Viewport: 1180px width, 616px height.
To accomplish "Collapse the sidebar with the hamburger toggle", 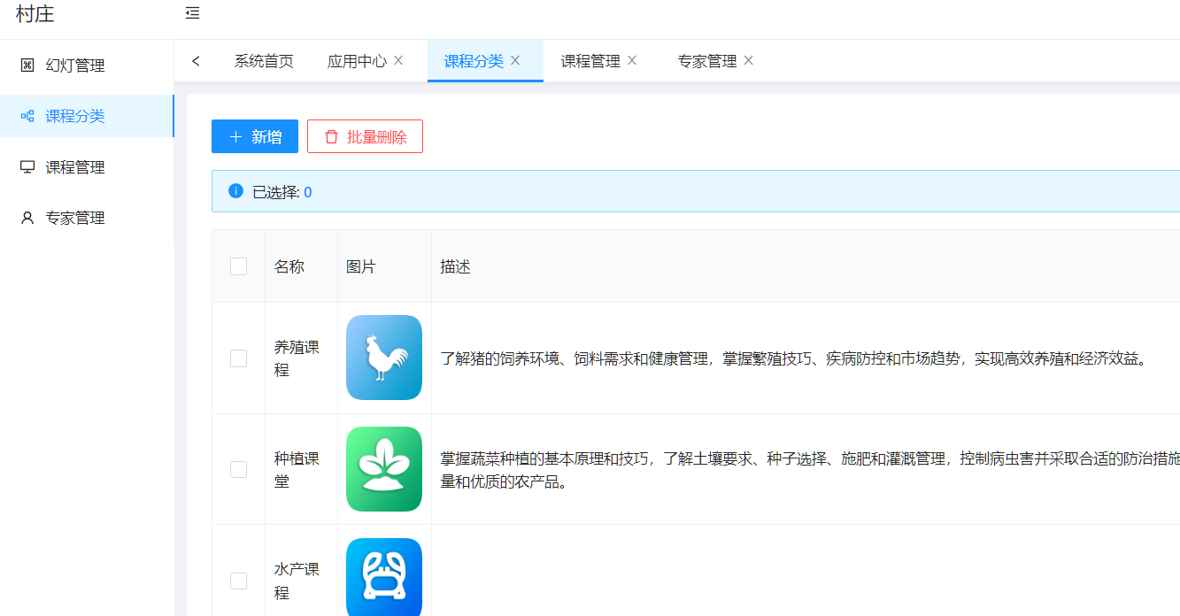I will tap(191, 13).
